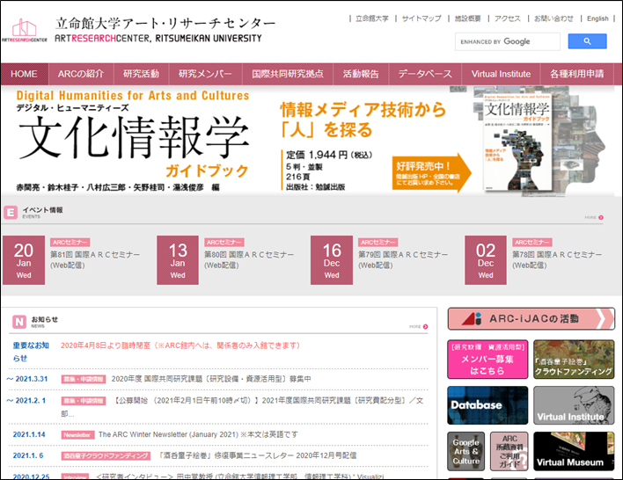Open the 施設概要 header link
This screenshot has height=480, width=623.
468,18
